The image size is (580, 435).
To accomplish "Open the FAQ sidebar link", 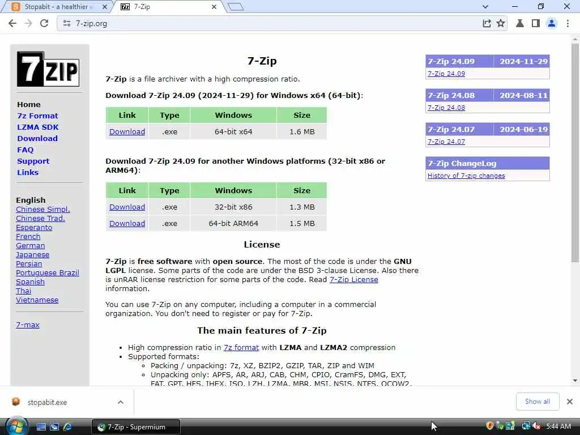I will (x=25, y=150).
